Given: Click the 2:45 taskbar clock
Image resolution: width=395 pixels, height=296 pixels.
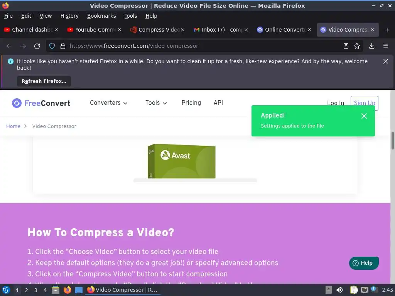Looking at the screenshot, I should (387, 290).
